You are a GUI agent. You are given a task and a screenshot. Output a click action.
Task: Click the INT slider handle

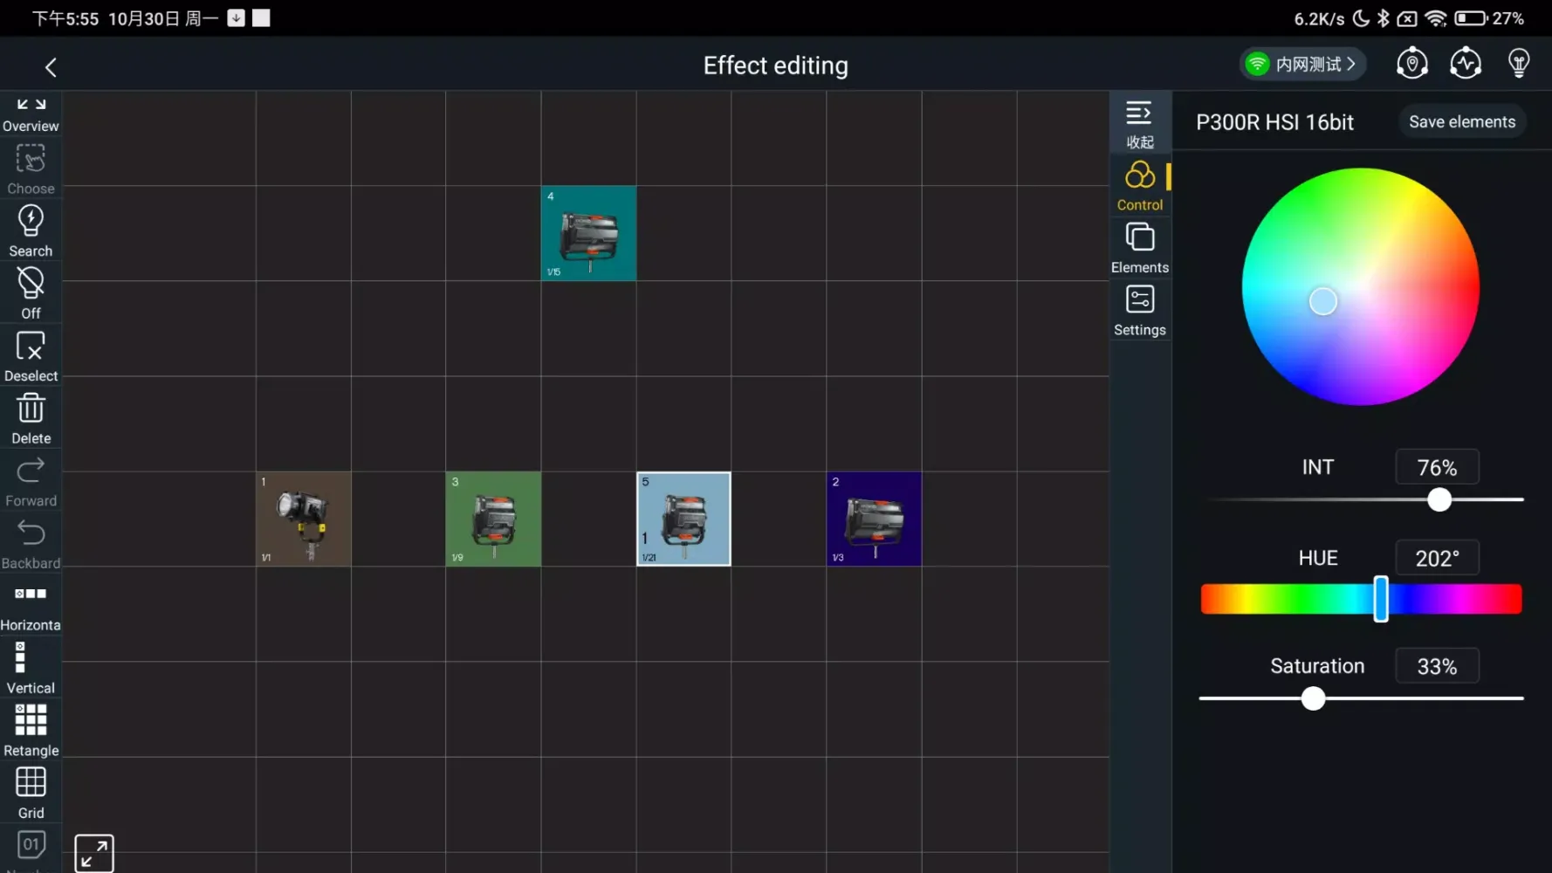(1439, 499)
